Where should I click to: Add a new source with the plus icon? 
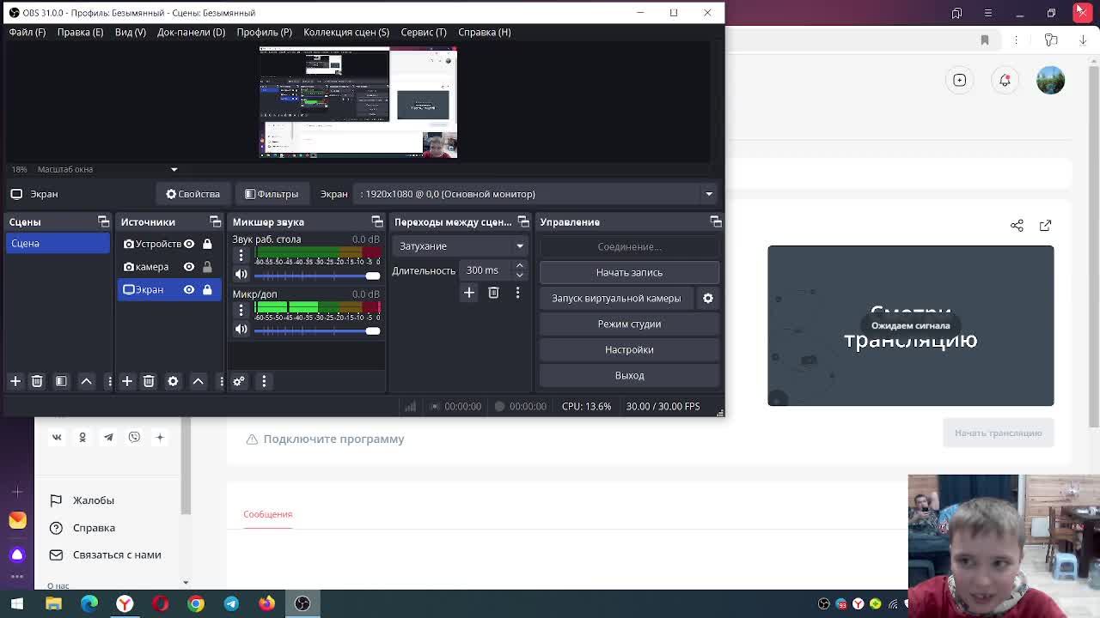pos(126,381)
